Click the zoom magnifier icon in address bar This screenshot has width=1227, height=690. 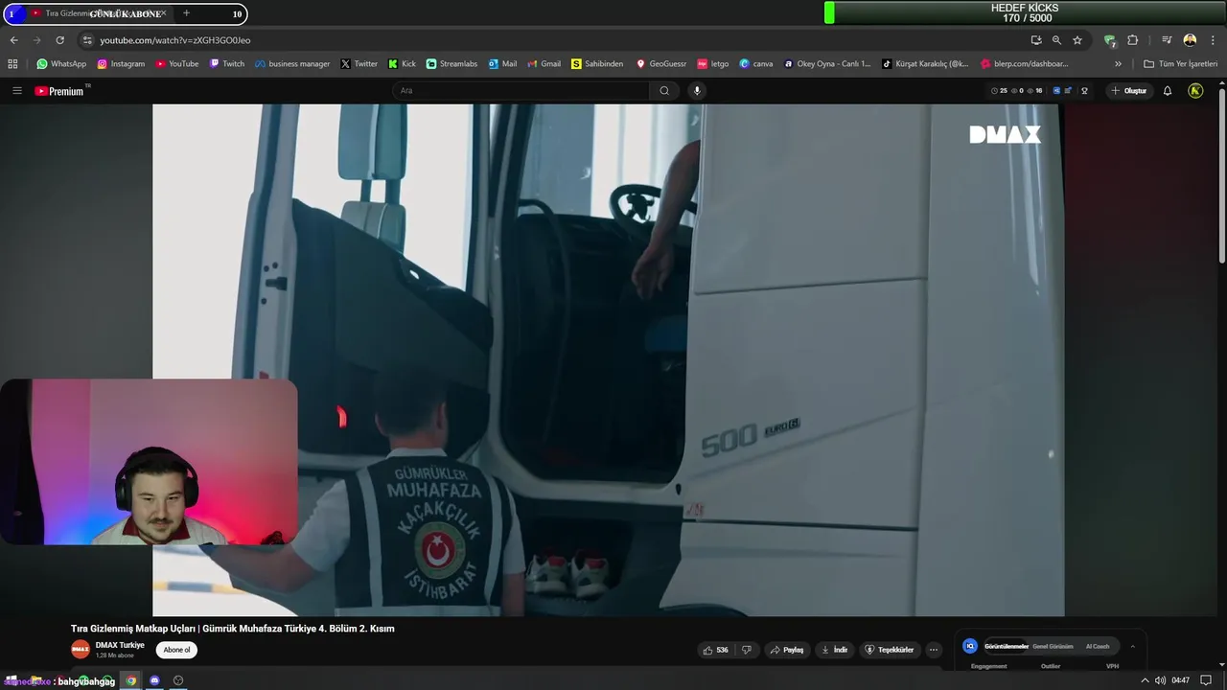coord(1056,40)
